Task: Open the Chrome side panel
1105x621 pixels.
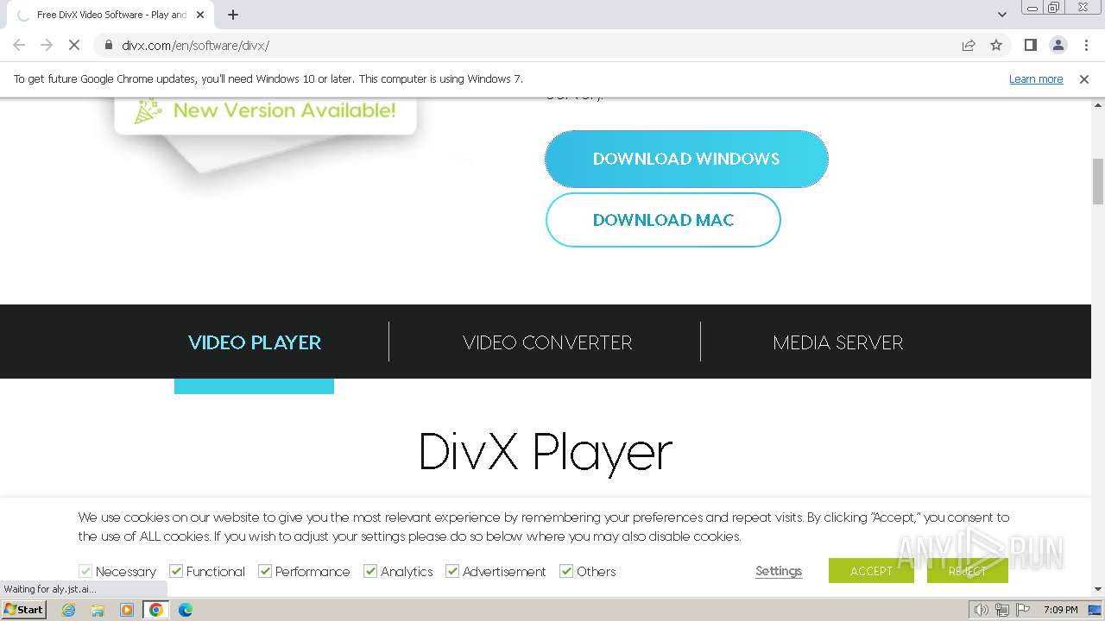Action: (1030, 45)
